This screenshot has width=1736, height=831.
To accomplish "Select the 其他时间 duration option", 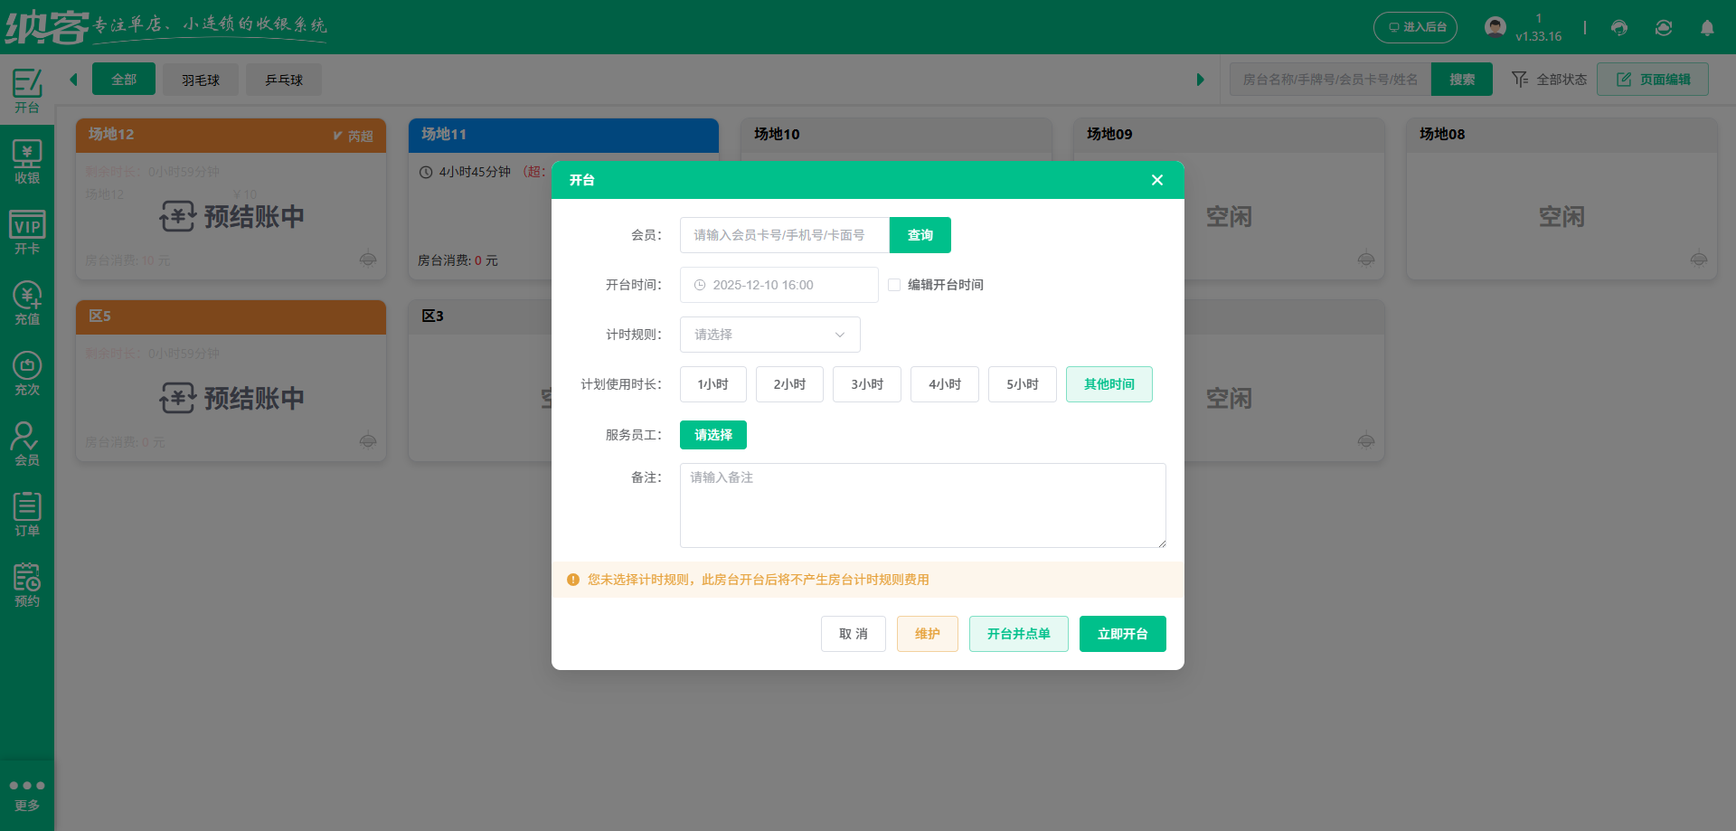I will (x=1109, y=383).
